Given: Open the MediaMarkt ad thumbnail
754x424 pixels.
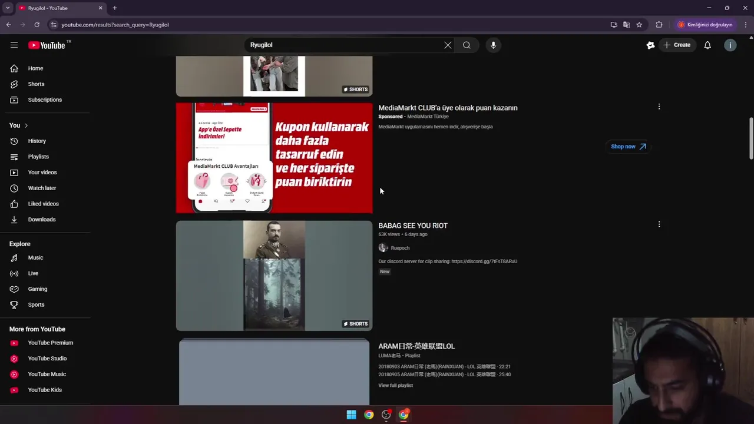Looking at the screenshot, I should pos(274,158).
